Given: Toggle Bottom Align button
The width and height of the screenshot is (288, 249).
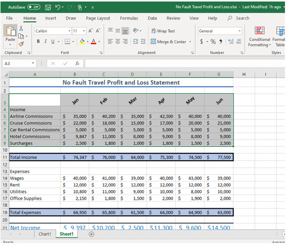Looking at the screenshot, I should [125, 31].
